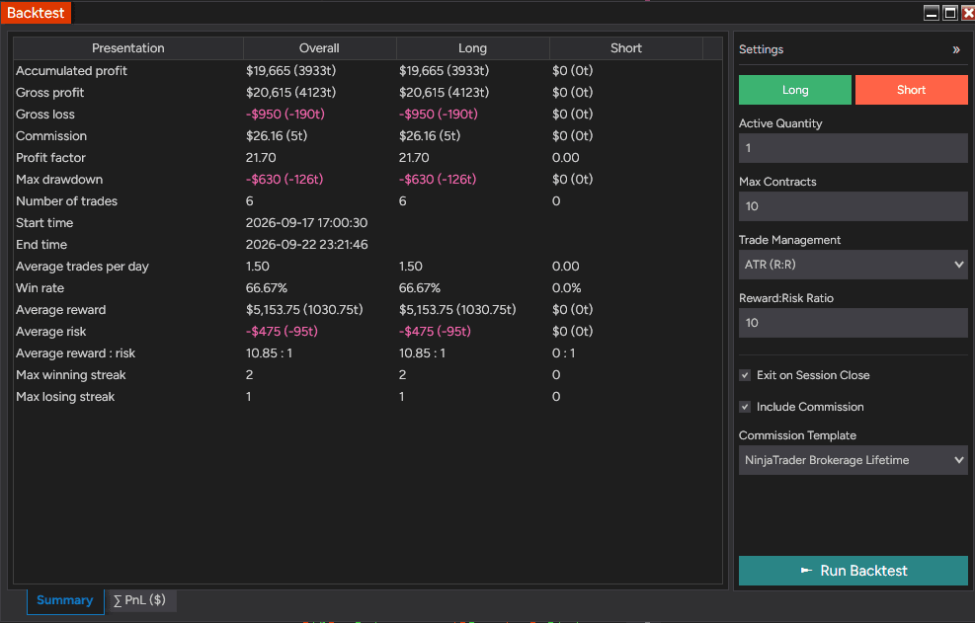Image resolution: width=975 pixels, height=623 pixels.
Task: Toggle Exit on Session Close checkbox
Action: click(744, 375)
